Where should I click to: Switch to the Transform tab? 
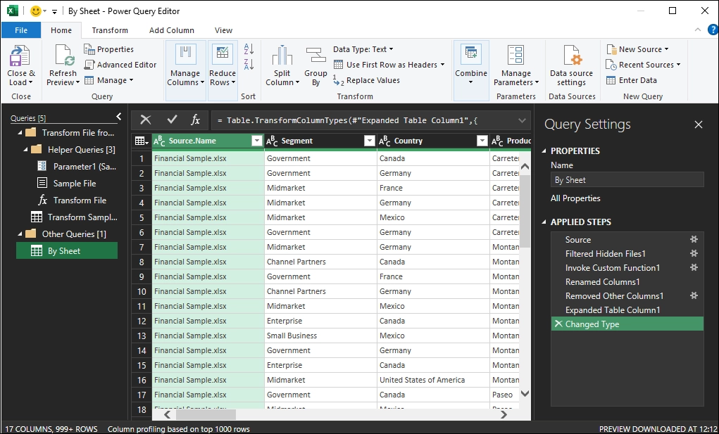[x=110, y=30]
